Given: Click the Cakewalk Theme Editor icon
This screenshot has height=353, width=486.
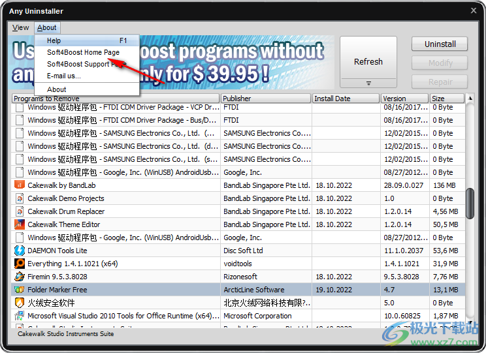Looking at the screenshot, I should tap(19, 224).
